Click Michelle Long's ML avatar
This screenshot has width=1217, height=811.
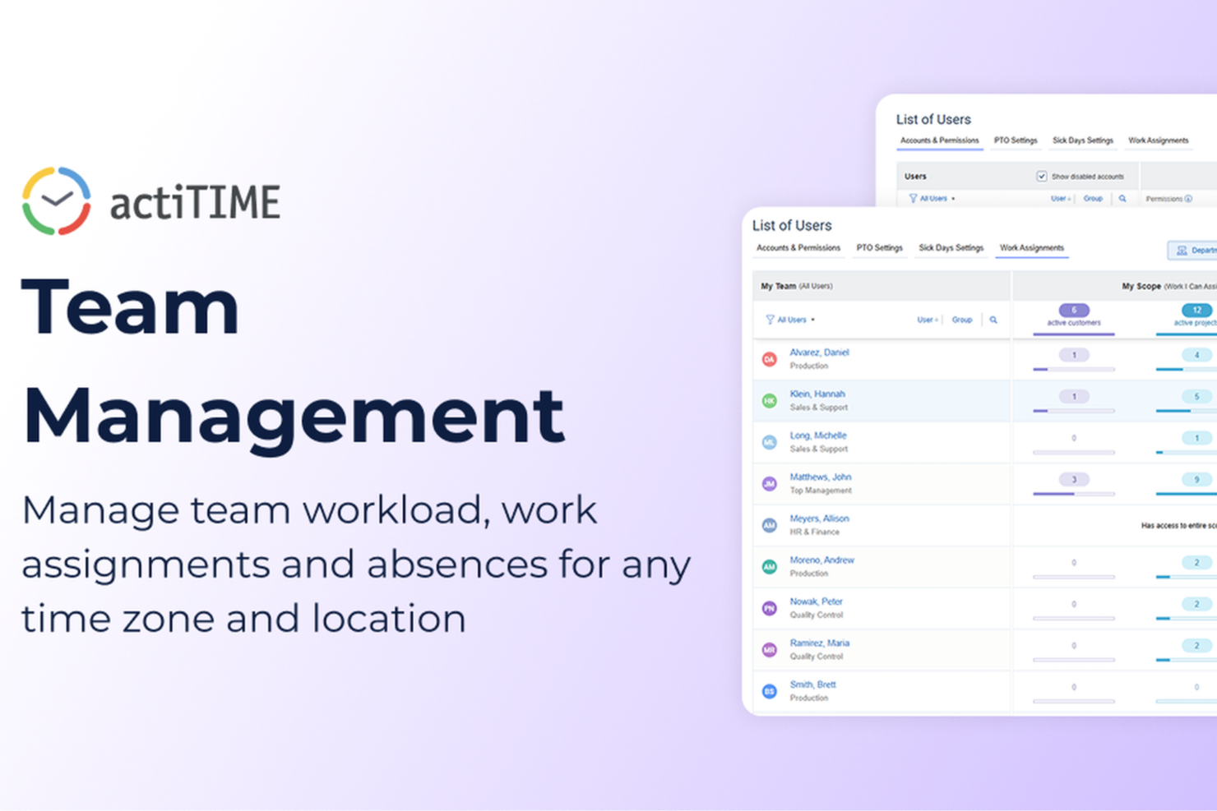[770, 442]
